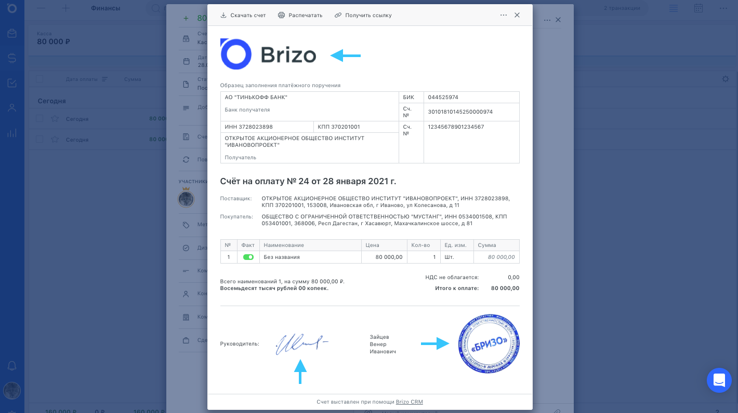Click the Brizo logo in invoice header
The width and height of the screenshot is (738, 413).
[268, 54]
